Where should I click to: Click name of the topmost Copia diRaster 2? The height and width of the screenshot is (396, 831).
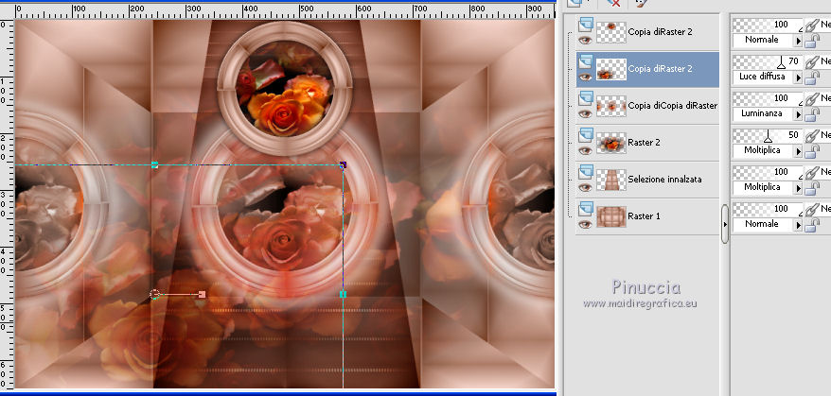pos(660,32)
